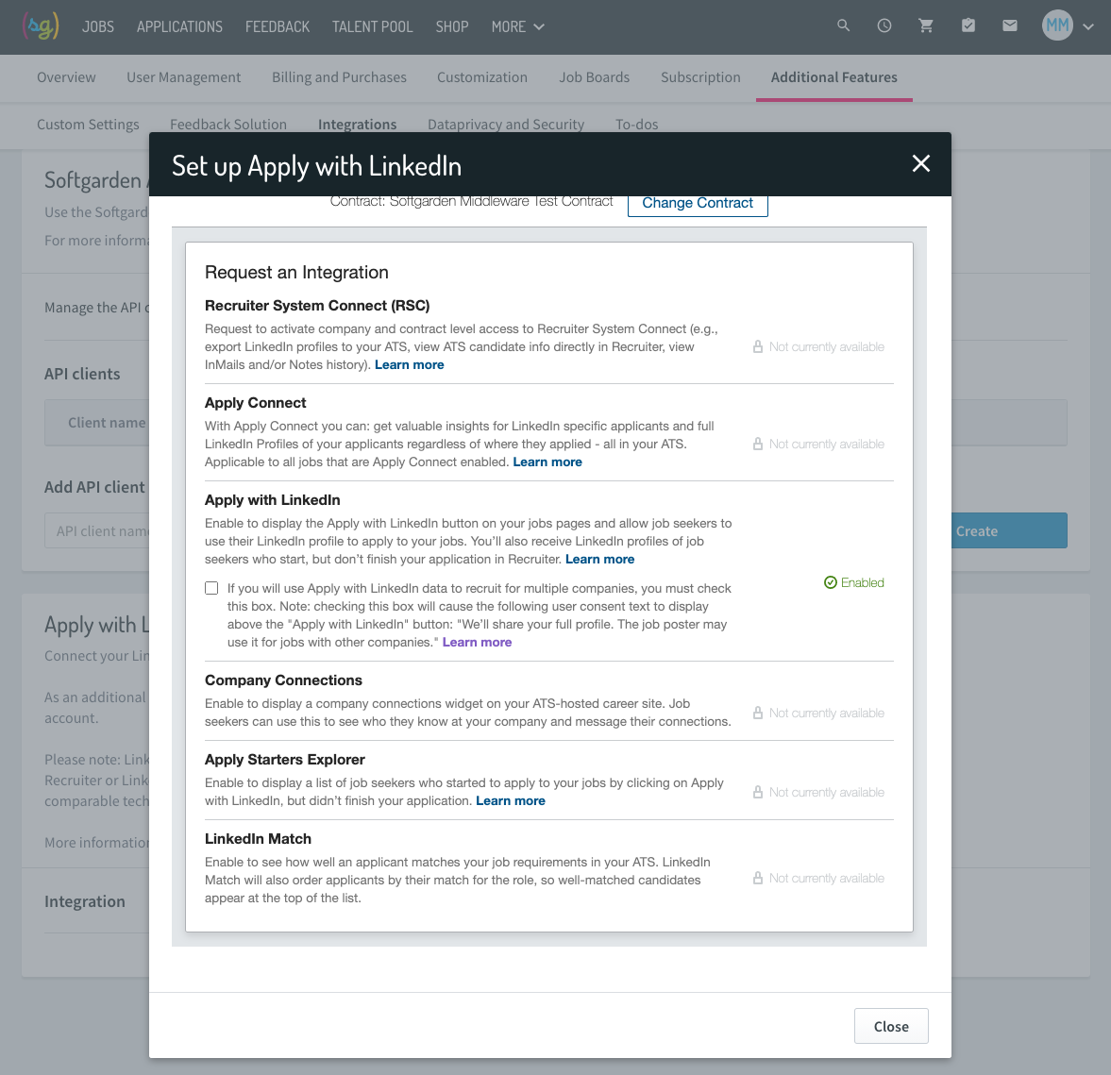Click lock icon beside Recruiter System Connect
The image size is (1111, 1075).
coord(757,346)
